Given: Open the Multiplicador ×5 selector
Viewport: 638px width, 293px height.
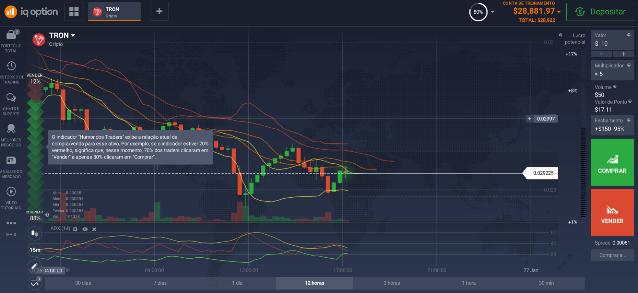Looking at the screenshot, I should point(612,70).
